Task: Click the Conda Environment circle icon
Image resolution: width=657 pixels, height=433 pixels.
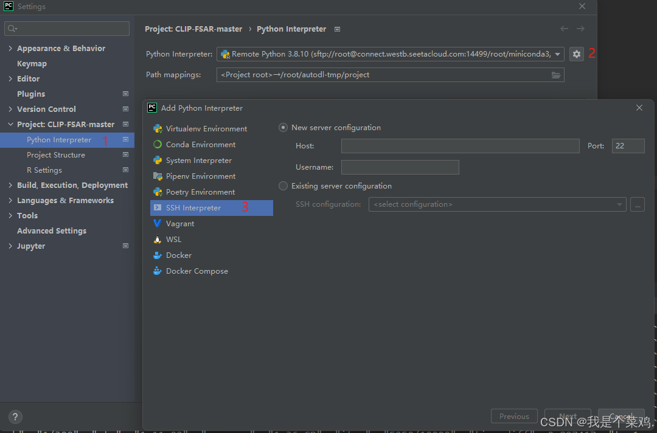Action: point(158,145)
